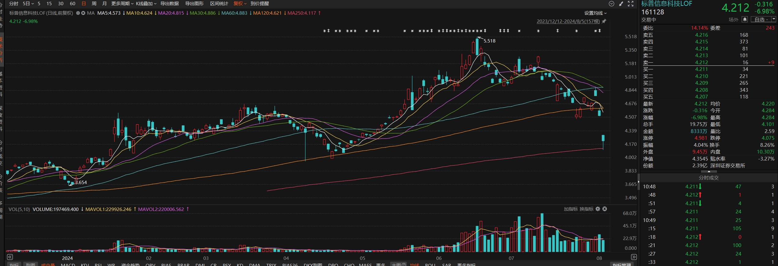Click the 跌停 limit-down value 4.075

(768, 138)
